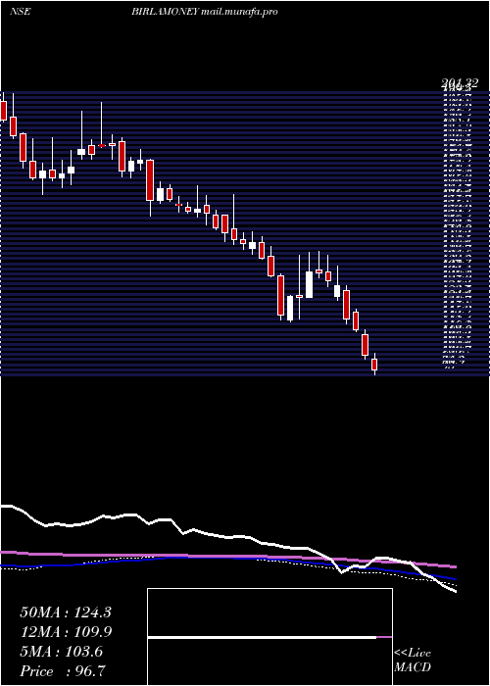Click the NSE exchange label
Viewport: 490px width, 686px height.
point(20,12)
